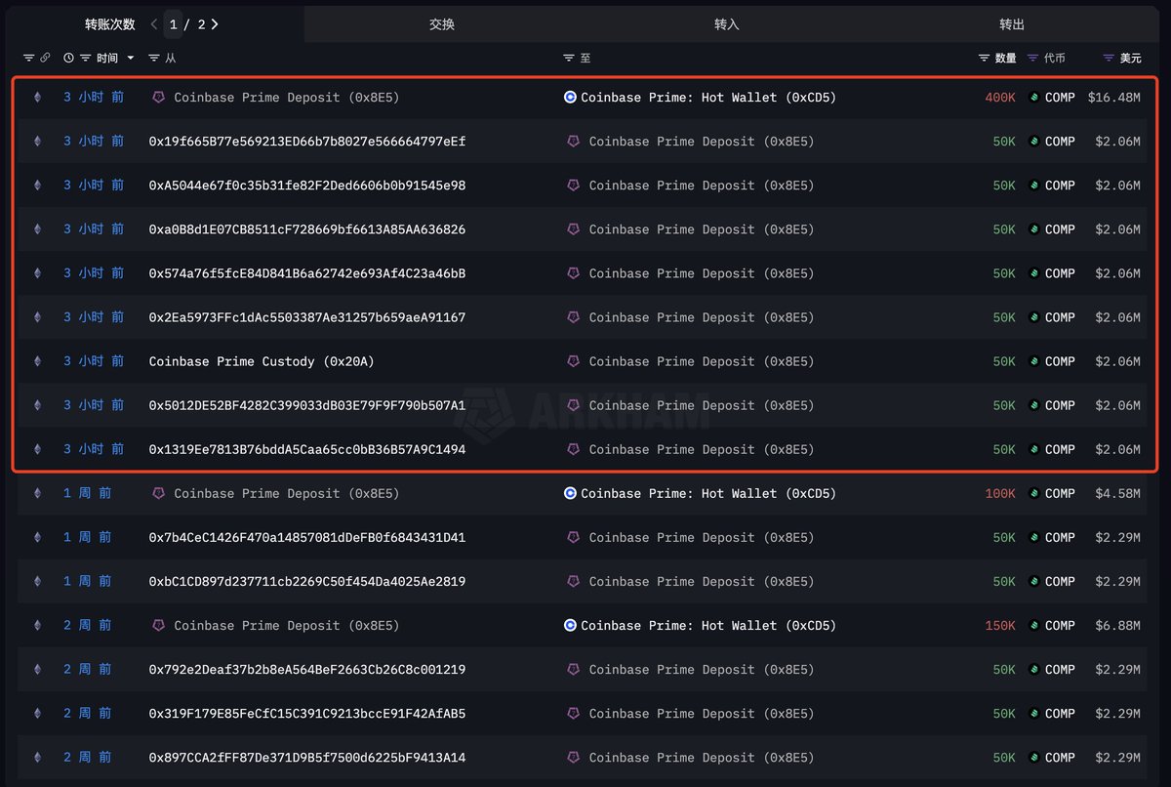Open address 0xA5044e67f0c35b31fe82F2Ded6606b0b91545e98
The width and height of the screenshot is (1171, 787).
[x=307, y=186]
